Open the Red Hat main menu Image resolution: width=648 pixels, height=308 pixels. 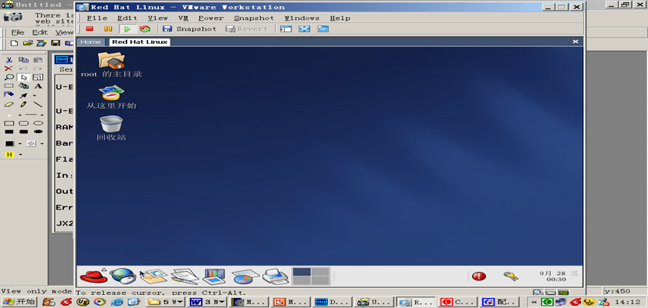coord(93,276)
